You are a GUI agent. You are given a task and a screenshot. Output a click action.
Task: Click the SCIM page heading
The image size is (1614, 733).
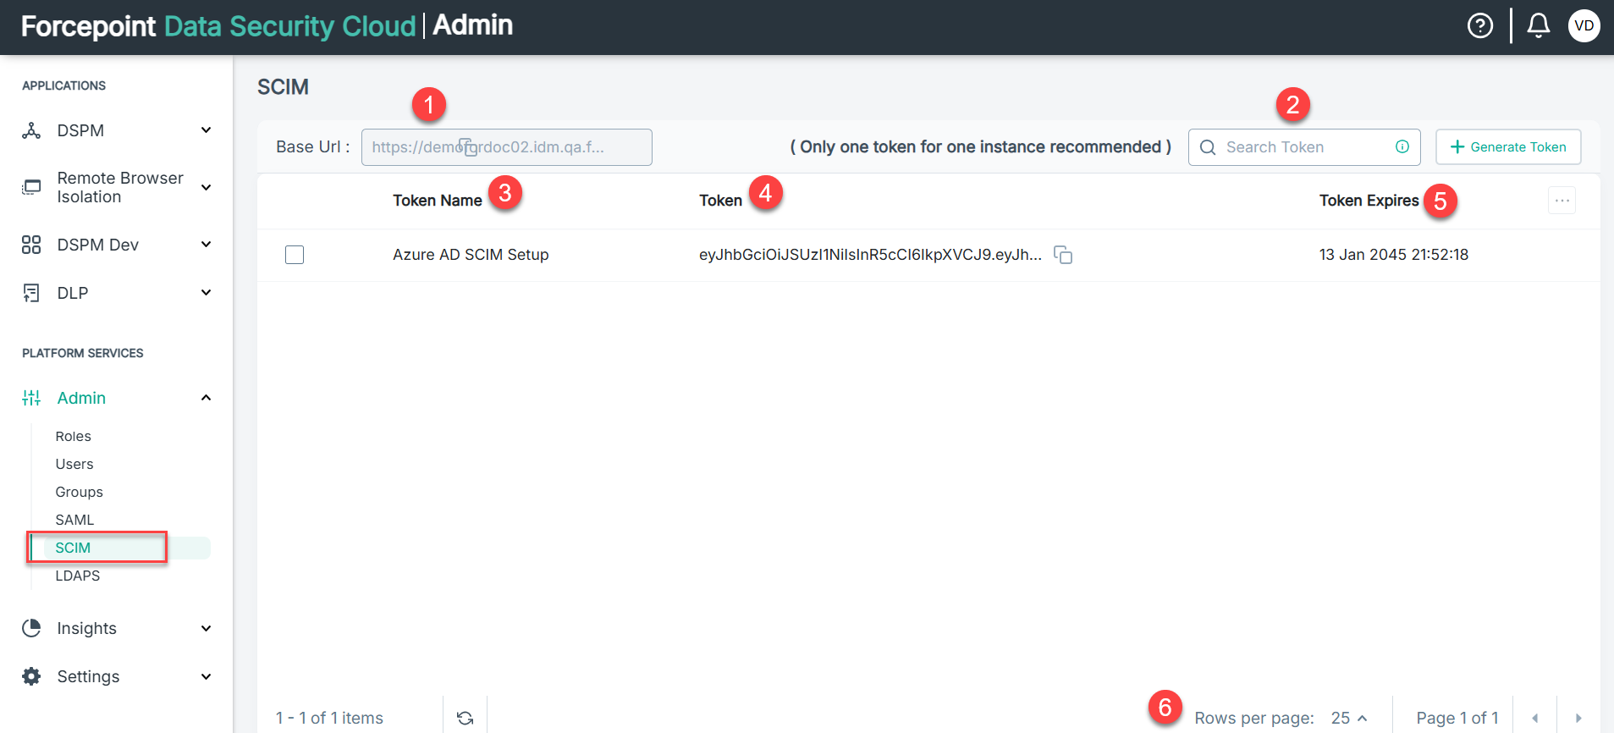pos(283,87)
